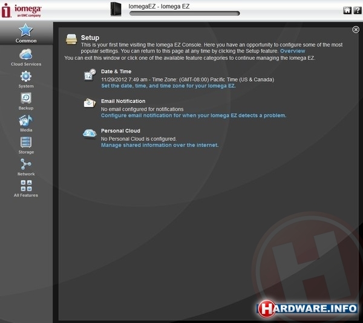
Task: Click the Personal Cloud icon
Action: click(90, 134)
